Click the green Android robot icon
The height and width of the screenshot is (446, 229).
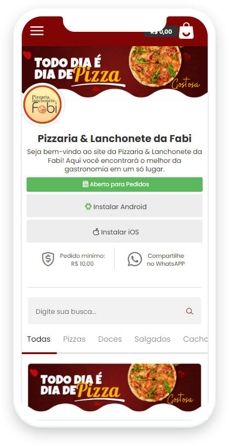point(88,206)
